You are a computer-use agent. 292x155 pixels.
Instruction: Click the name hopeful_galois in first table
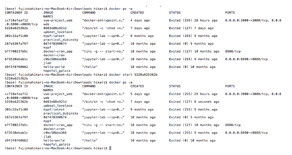point(57,71)
